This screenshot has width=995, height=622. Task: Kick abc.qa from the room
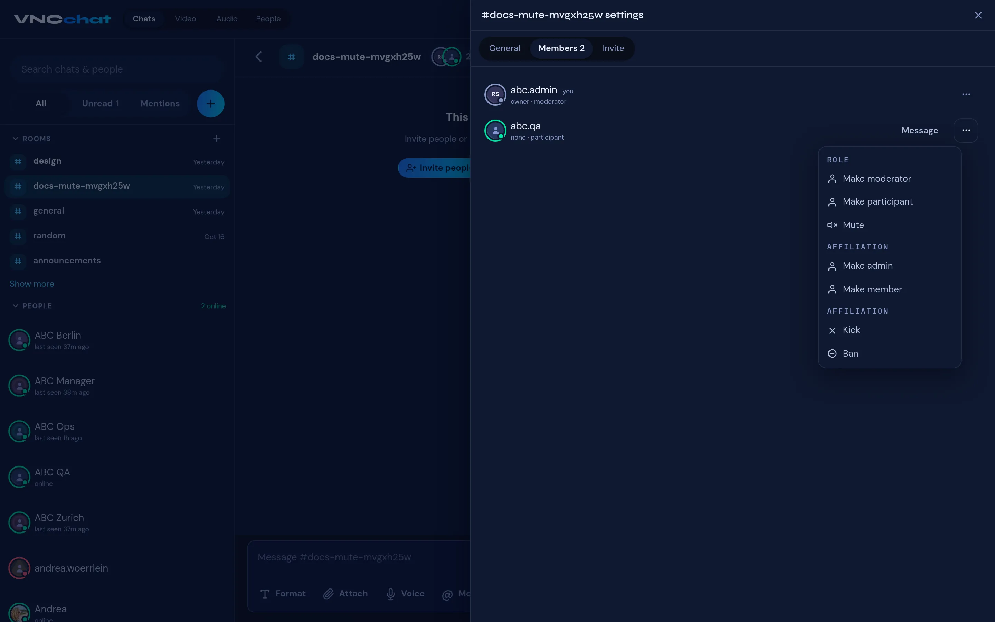pyautogui.click(x=890, y=330)
